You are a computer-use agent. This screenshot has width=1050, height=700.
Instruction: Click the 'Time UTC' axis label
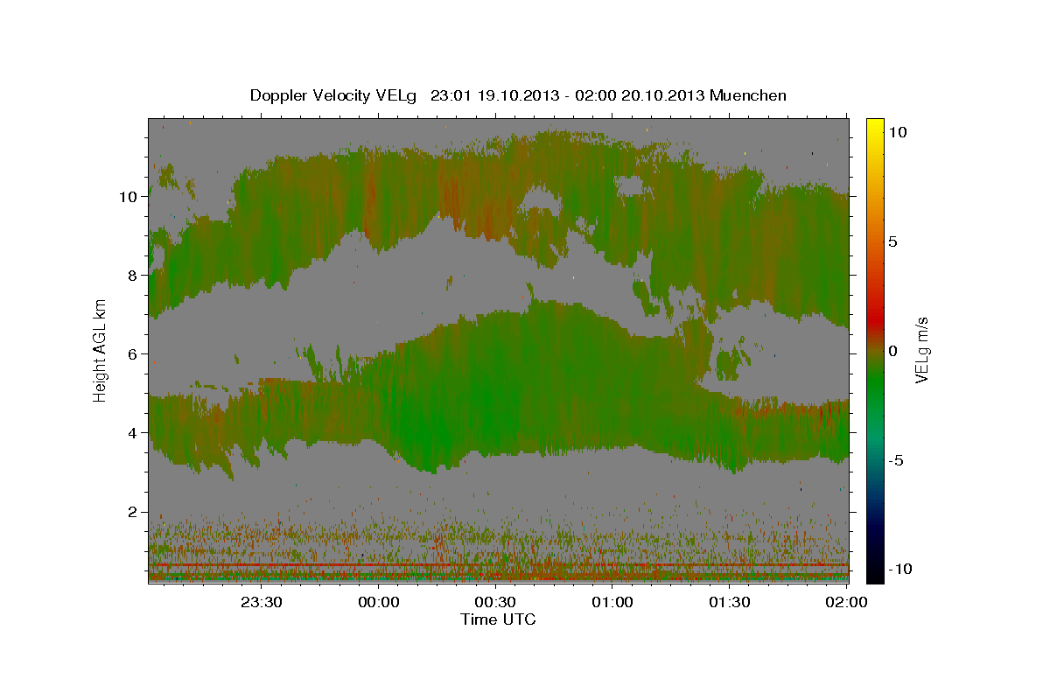click(x=498, y=619)
